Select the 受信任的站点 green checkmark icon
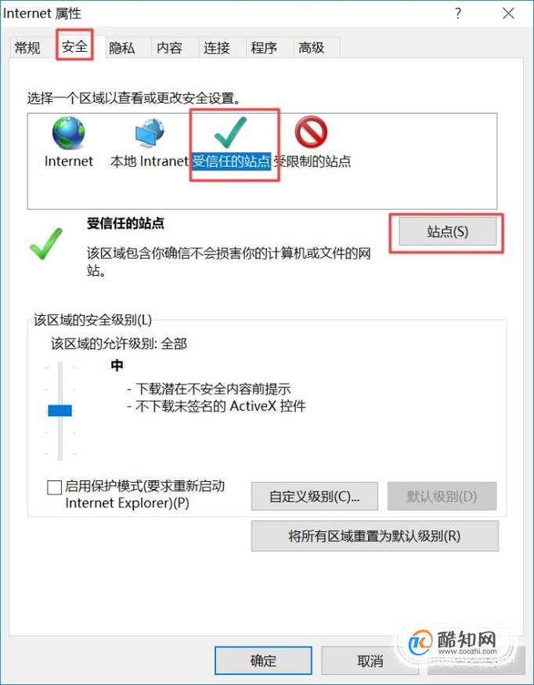 230,133
